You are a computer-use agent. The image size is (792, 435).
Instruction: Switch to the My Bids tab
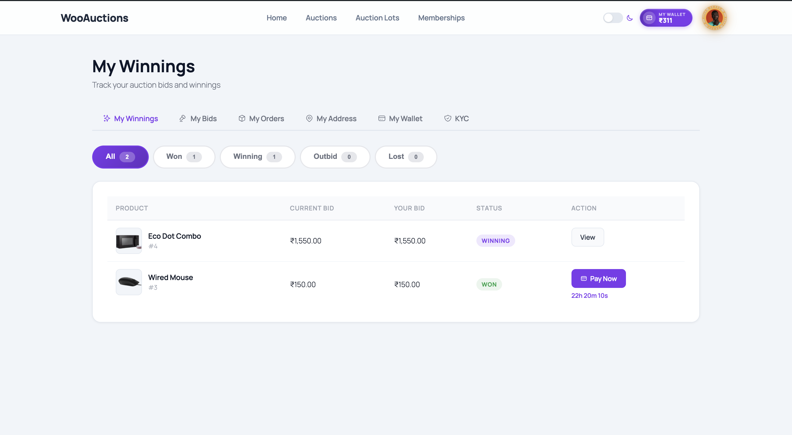click(203, 118)
